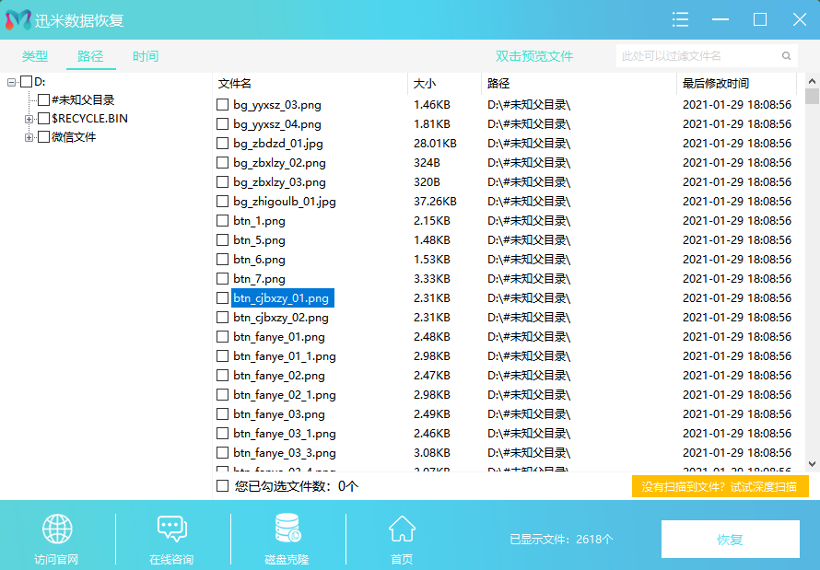Go to home page via house icon
Image resolution: width=820 pixels, height=570 pixels.
pos(402,529)
